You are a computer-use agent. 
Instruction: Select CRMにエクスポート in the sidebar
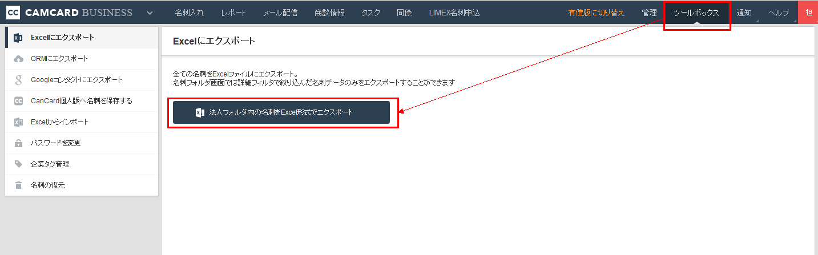pyautogui.click(x=82, y=59)
